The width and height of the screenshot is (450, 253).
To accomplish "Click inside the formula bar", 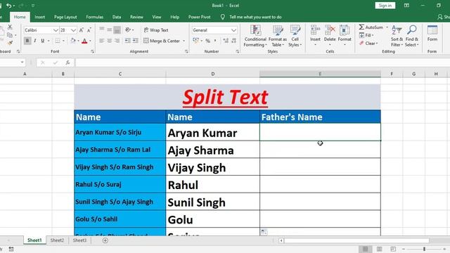I will coord(262,63).
